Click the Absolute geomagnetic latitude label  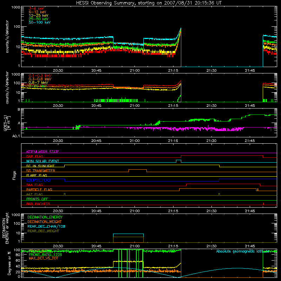tap(243, 251)
